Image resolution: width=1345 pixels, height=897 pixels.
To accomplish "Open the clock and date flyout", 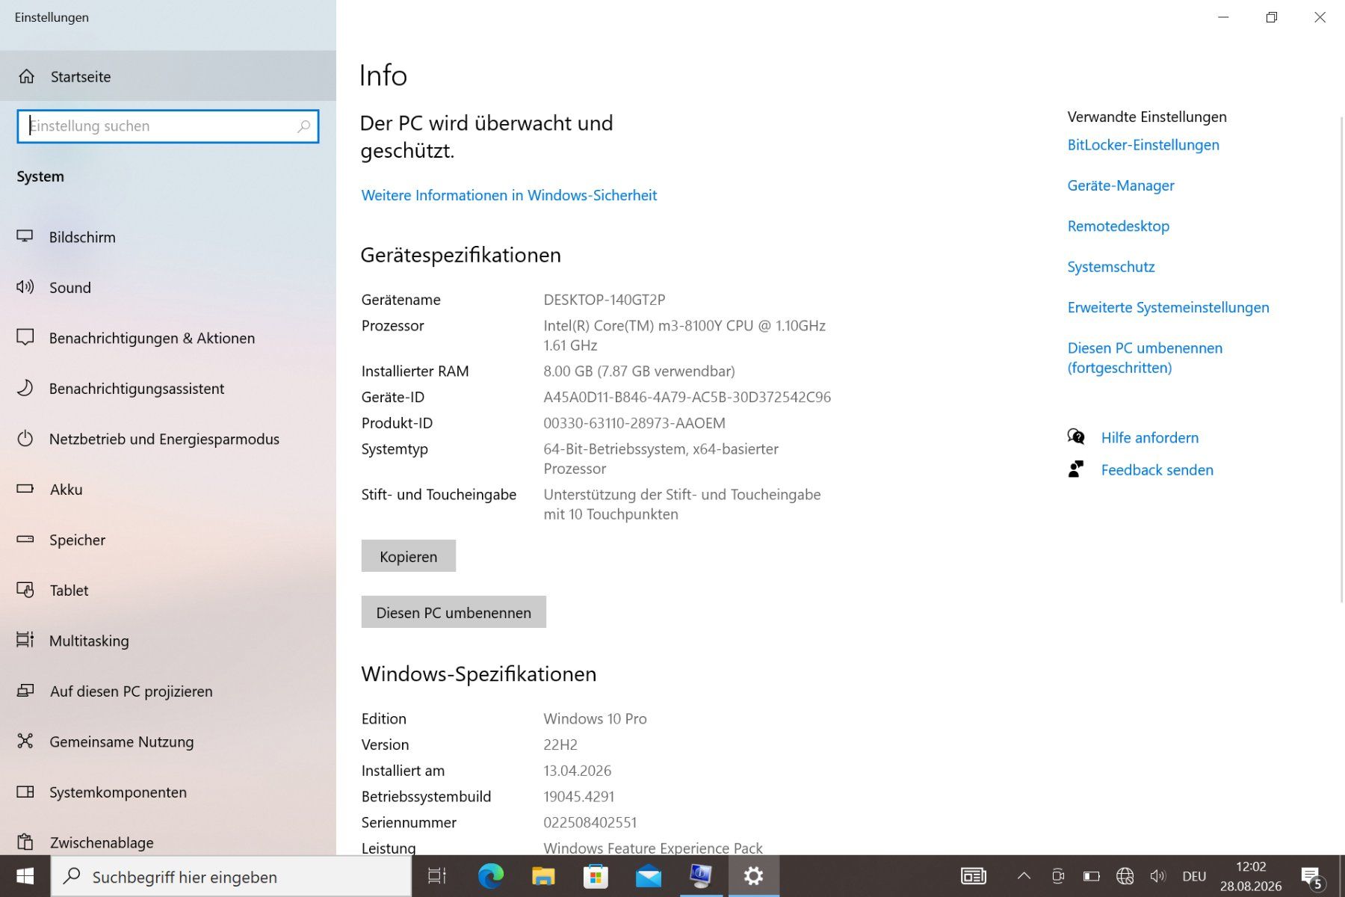I will point(1251,876).
